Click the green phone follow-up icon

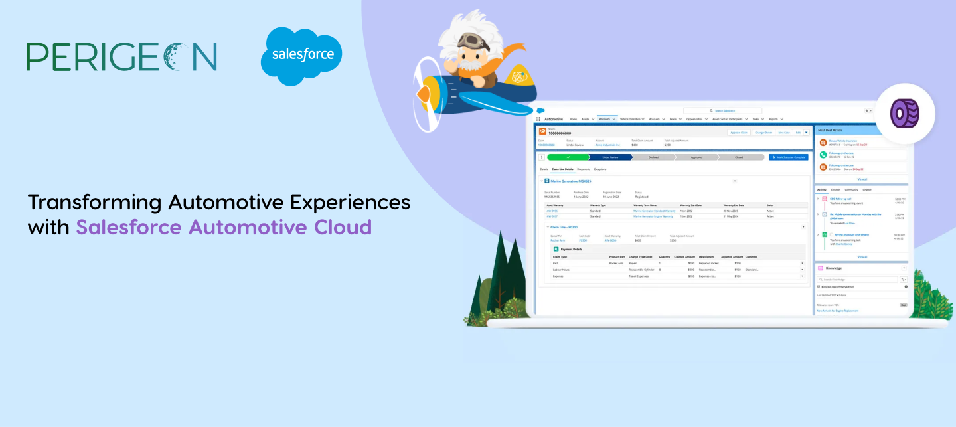point(823,155)
